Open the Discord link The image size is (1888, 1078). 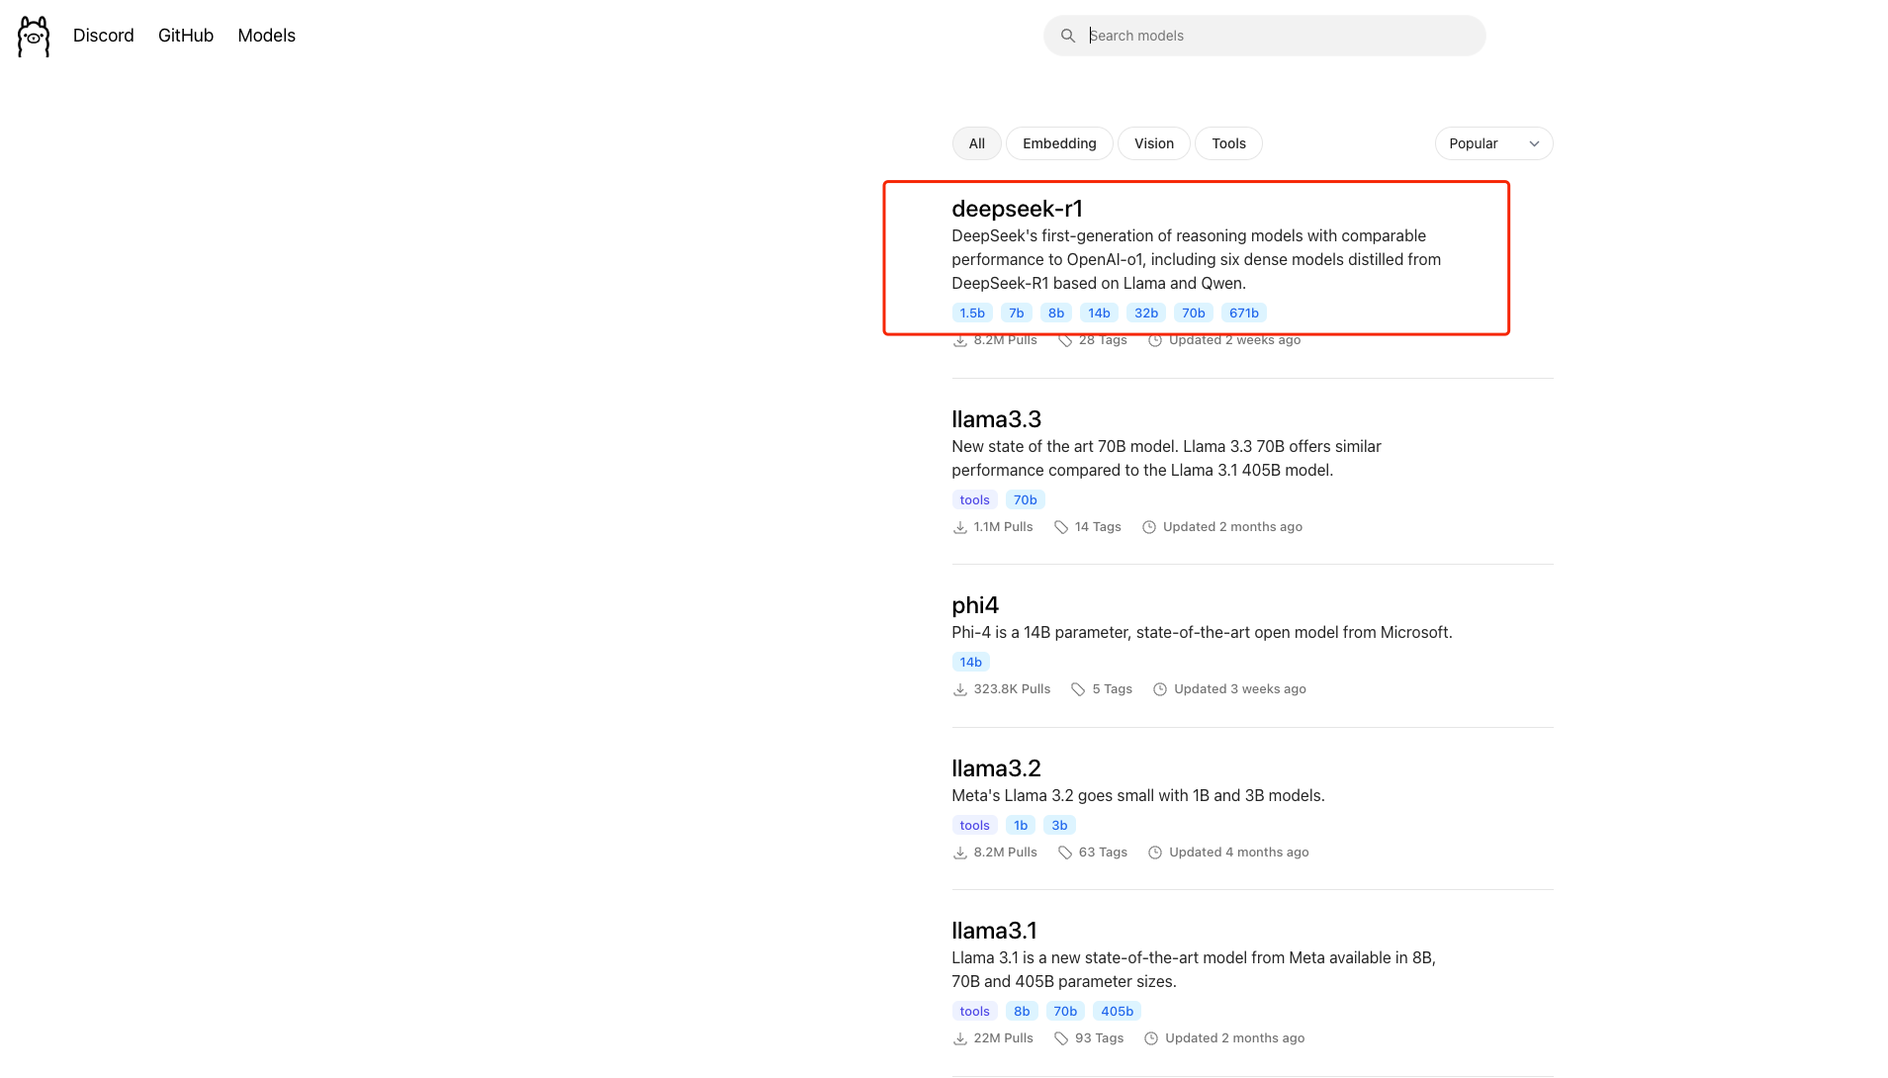point(104,36)
